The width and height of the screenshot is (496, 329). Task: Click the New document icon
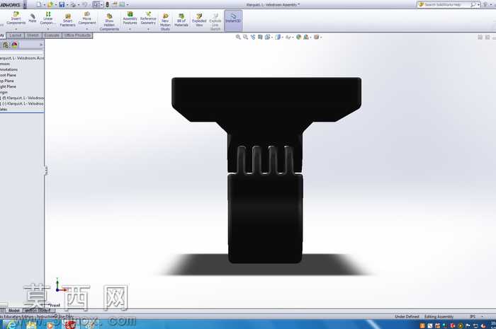(38, 4)
